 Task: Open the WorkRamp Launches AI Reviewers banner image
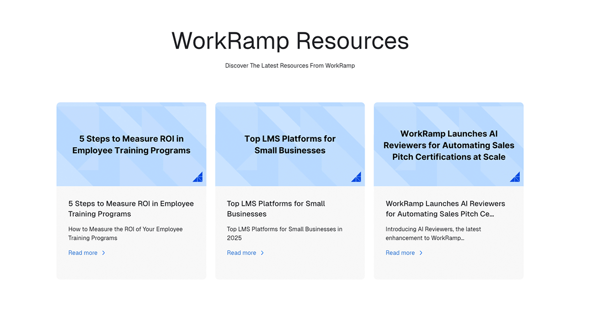point(449,144)
